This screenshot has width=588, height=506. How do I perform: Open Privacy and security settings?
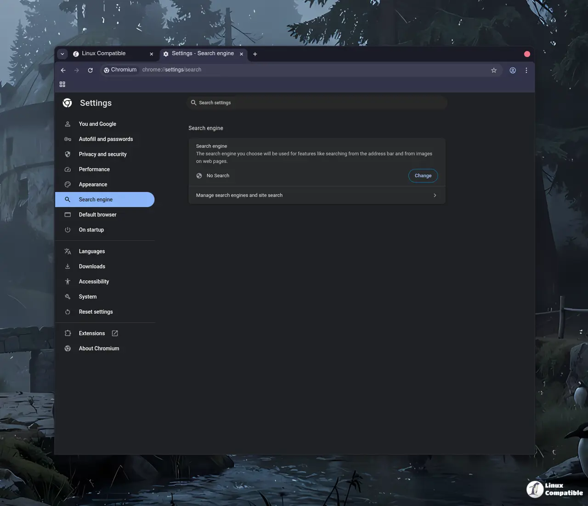pyautogui.click(x=102, y=154)
